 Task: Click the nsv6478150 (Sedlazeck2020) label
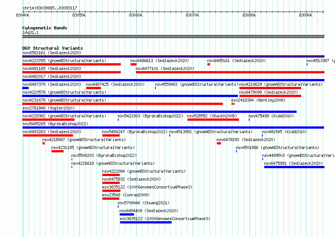pyautogui.click(x=246, y=140)
